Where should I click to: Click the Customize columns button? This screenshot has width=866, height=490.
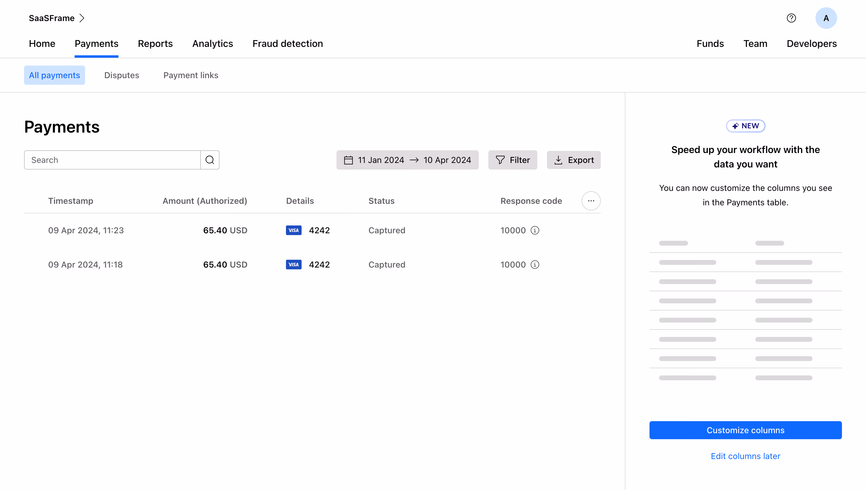(x=745, y=430)
